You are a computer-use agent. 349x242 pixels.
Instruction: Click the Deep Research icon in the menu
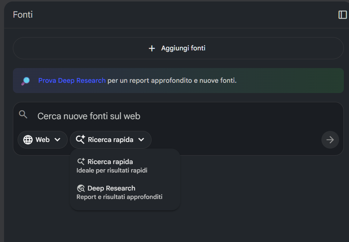tap(81, 188)
